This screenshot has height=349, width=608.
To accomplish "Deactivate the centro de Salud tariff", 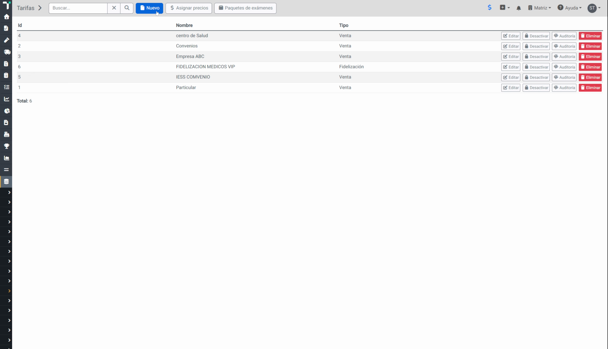I will (536, 36).
